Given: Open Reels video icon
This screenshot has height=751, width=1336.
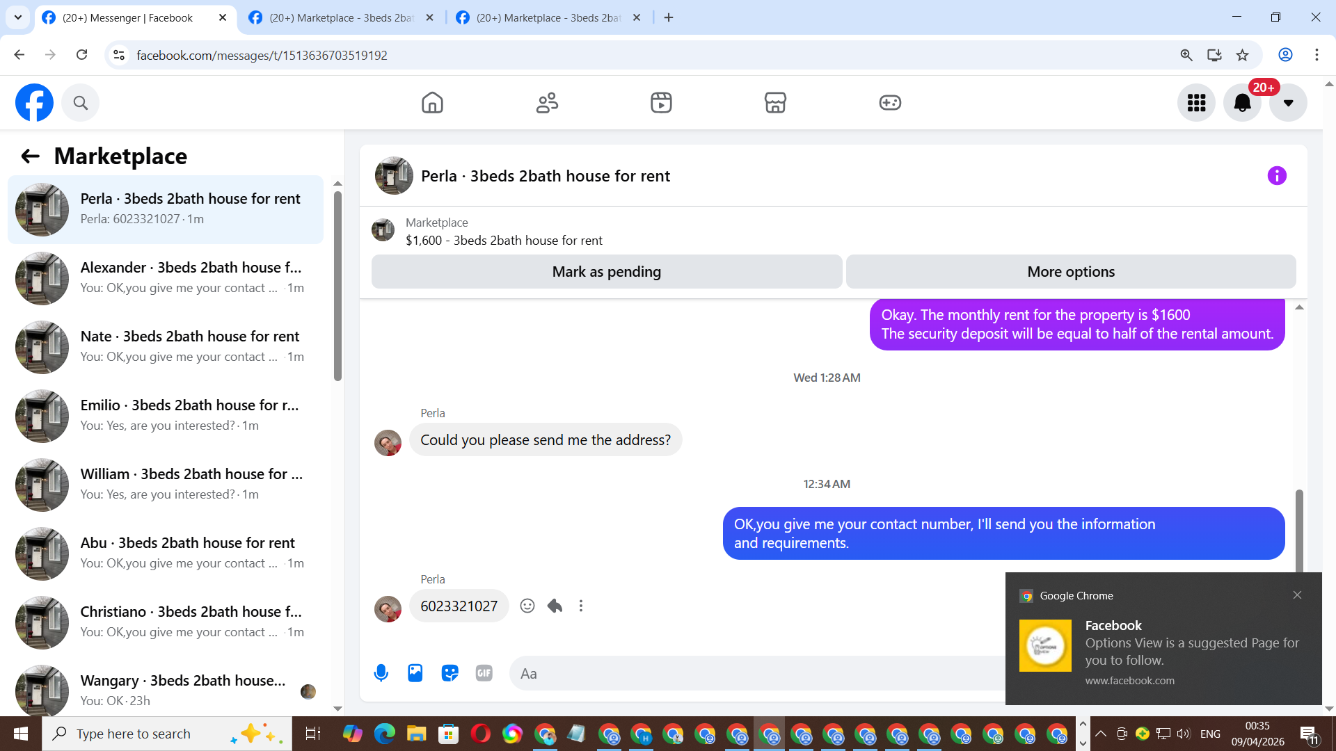Looking at the screenshot, I should click(661, 103).
